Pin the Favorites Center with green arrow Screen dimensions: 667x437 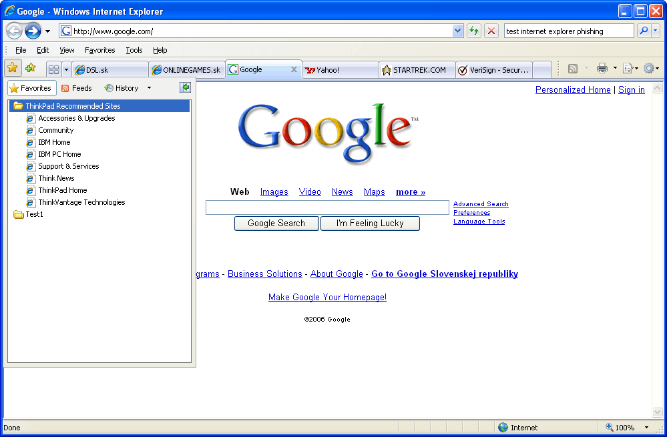click(185, 87)
